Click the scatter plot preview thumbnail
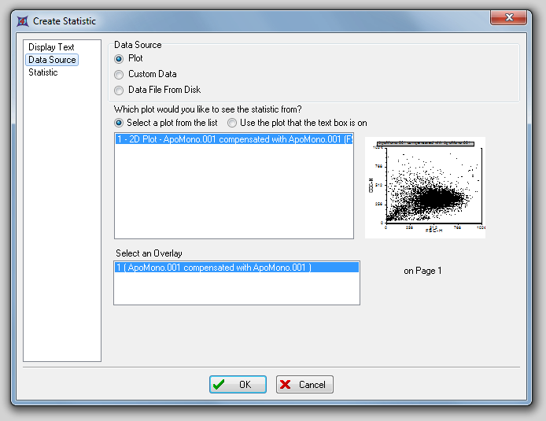Viewport: 546px width, 421px height. (x=425, y=187)
